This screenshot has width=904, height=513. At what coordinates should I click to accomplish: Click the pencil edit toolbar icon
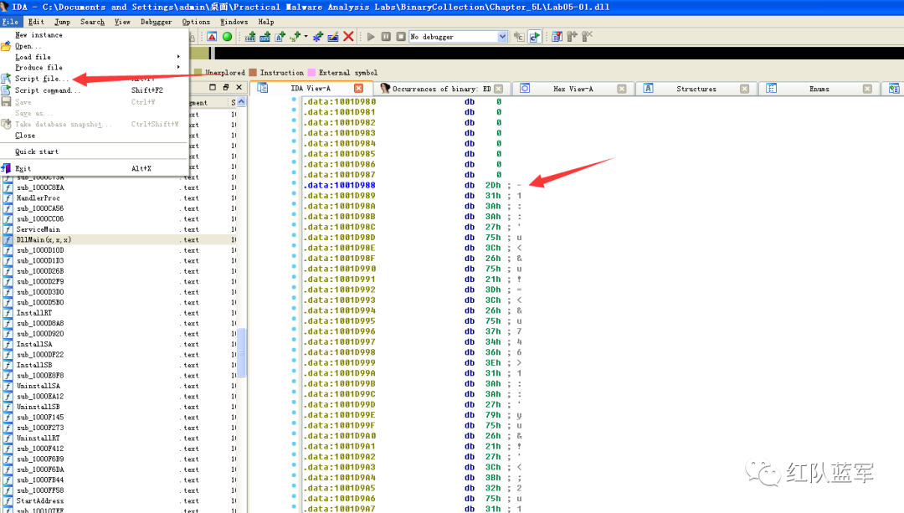(x=332, y=37)
